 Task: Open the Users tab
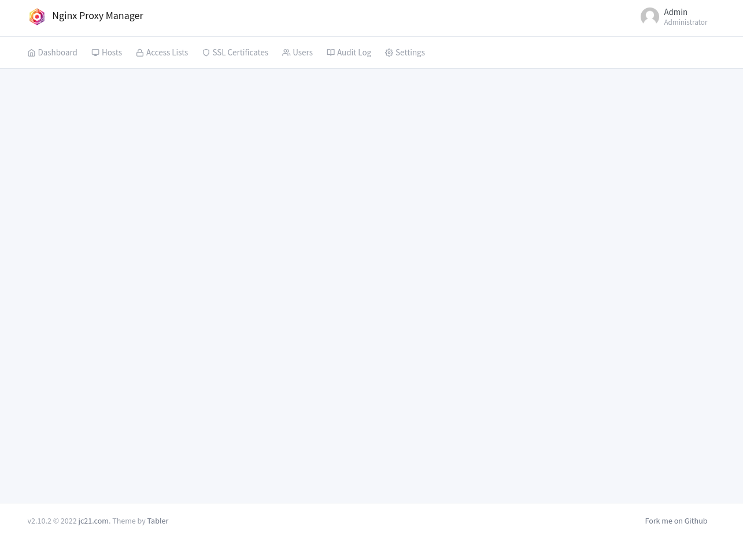[x=297, y=53]
